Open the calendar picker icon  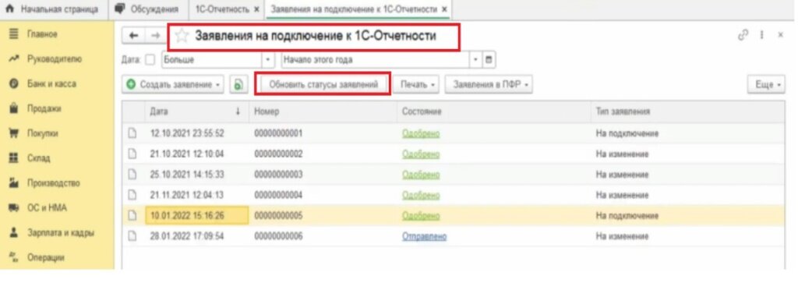[x=489, y=60]
